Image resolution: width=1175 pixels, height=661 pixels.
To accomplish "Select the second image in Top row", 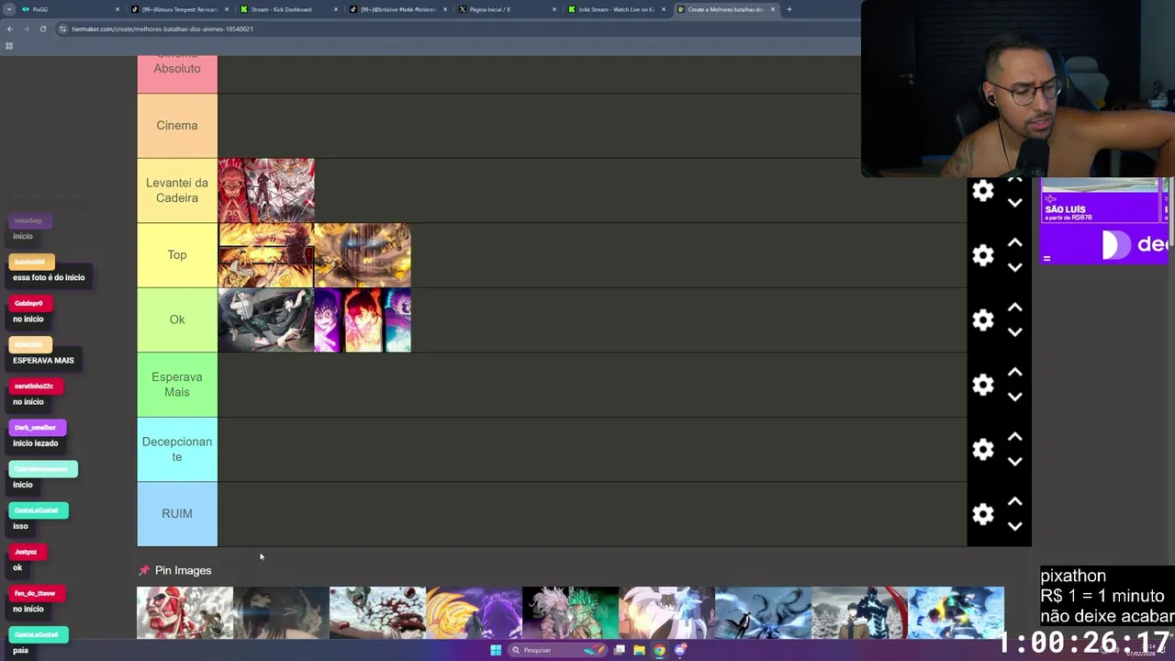I will pyautogui.click(x=363, y=255).
